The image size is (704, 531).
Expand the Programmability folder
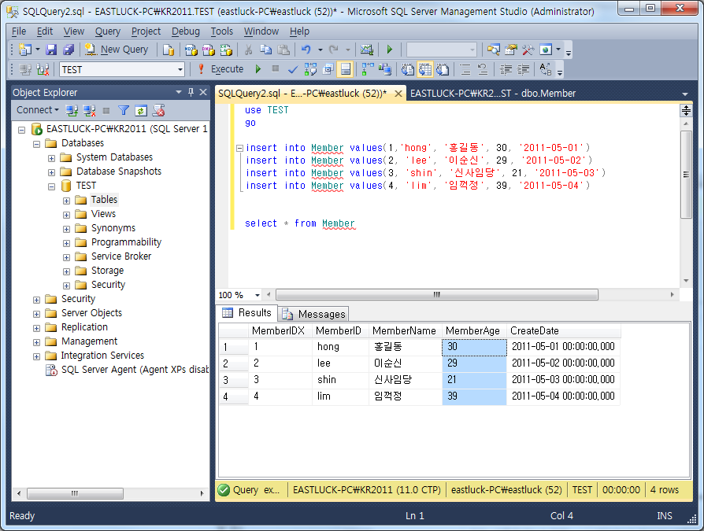(x=66, y=244)
